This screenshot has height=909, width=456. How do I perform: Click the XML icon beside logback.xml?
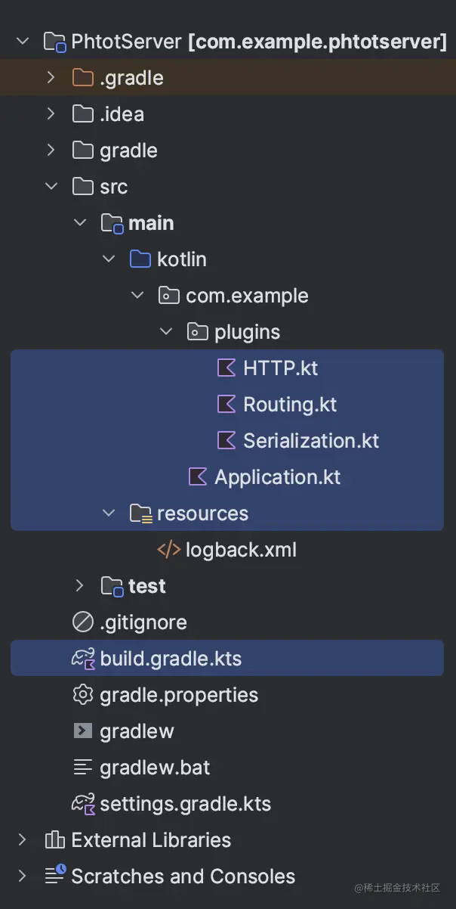click(169, 550)
